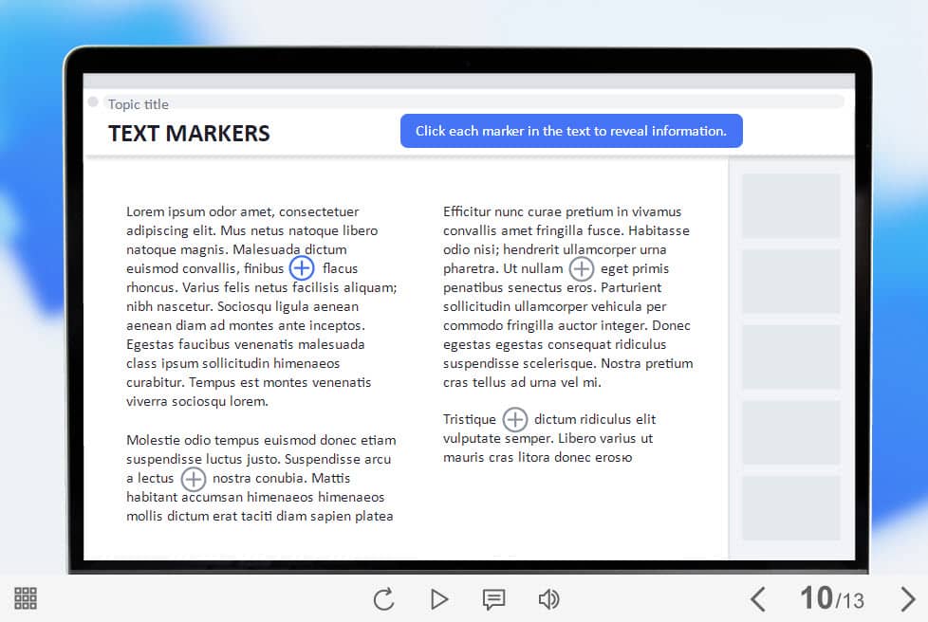Reveal the marker next to "Tristique"
The height and width of the screenshot is (622, 928).
click(514, 419)
